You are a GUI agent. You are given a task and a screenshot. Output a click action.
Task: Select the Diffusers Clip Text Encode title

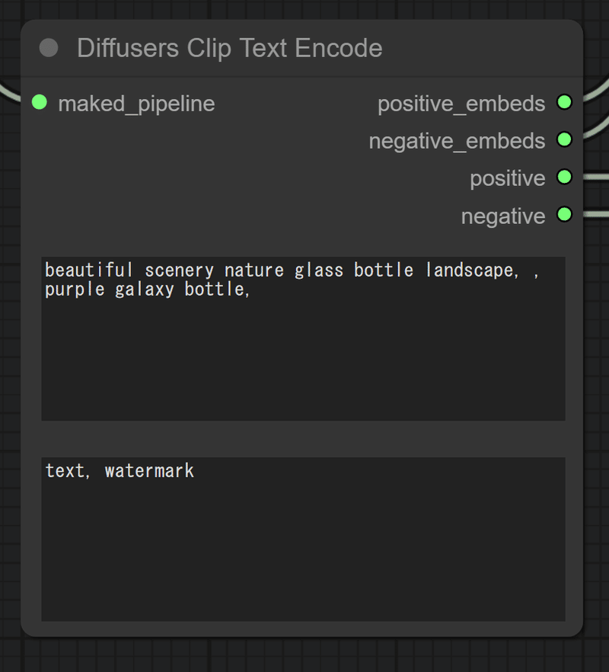coord(229,48)
